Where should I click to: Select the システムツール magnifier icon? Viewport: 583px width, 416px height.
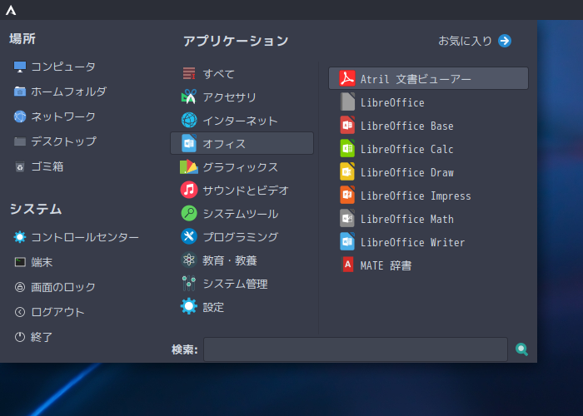pos(189,213)
